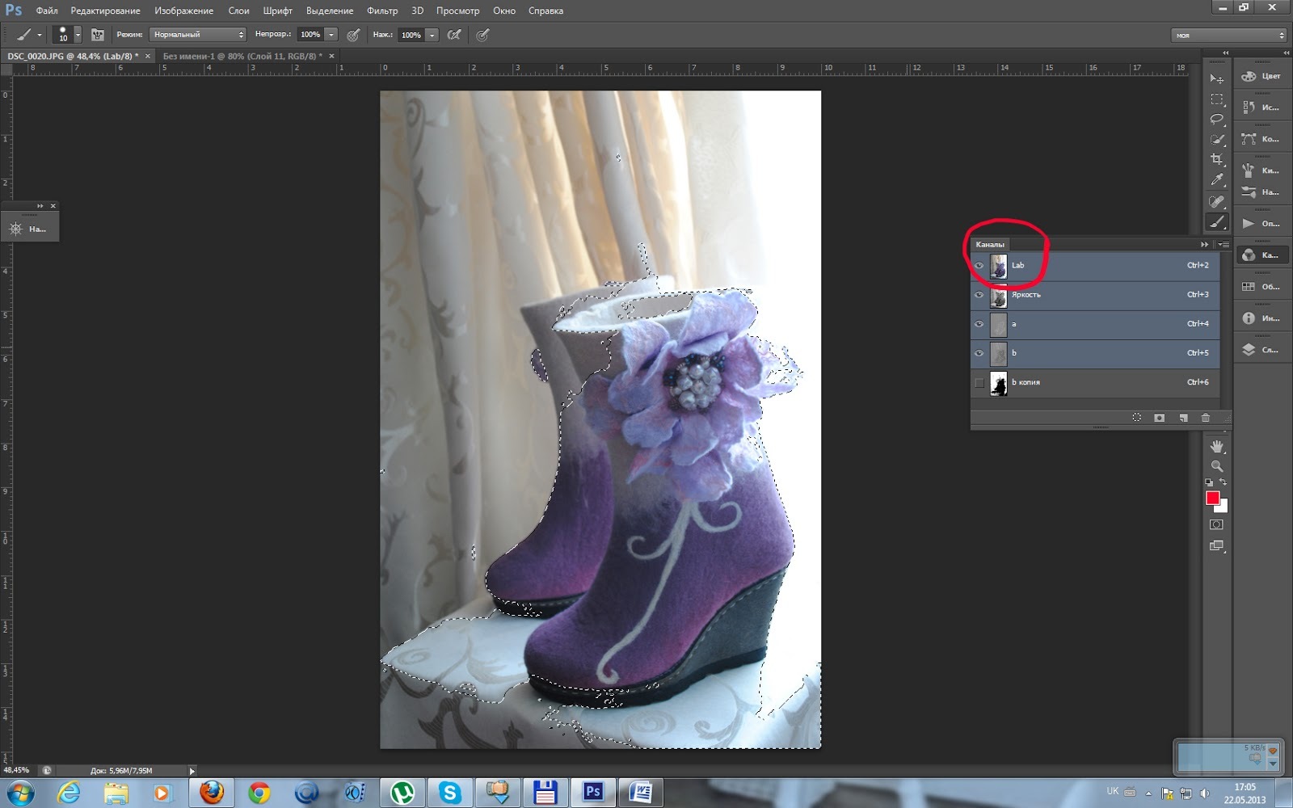The height and width of the screenshot is (808, 1293).
Task: Select the Каналы panel tab
Action: tap(990, 244)
